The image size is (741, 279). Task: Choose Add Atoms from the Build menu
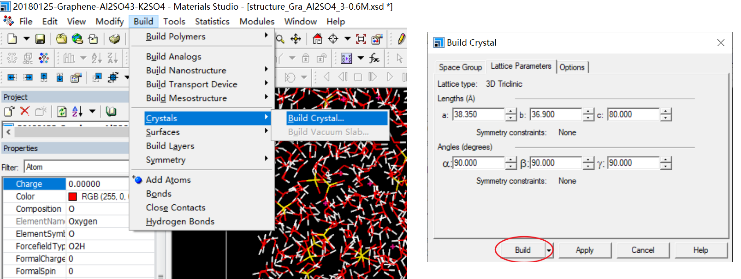[168, 180]
